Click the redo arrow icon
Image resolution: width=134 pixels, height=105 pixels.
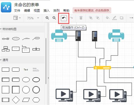point(71,18)
